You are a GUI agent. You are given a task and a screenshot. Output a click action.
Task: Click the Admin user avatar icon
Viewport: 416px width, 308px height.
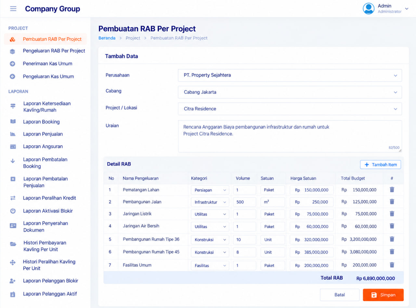point(369,9)
